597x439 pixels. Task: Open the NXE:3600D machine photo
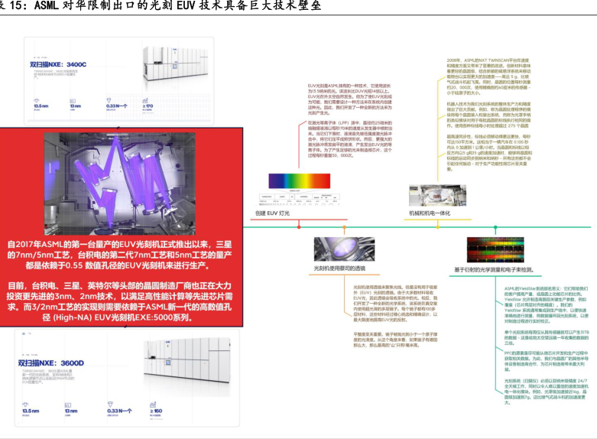pos(187,360)
